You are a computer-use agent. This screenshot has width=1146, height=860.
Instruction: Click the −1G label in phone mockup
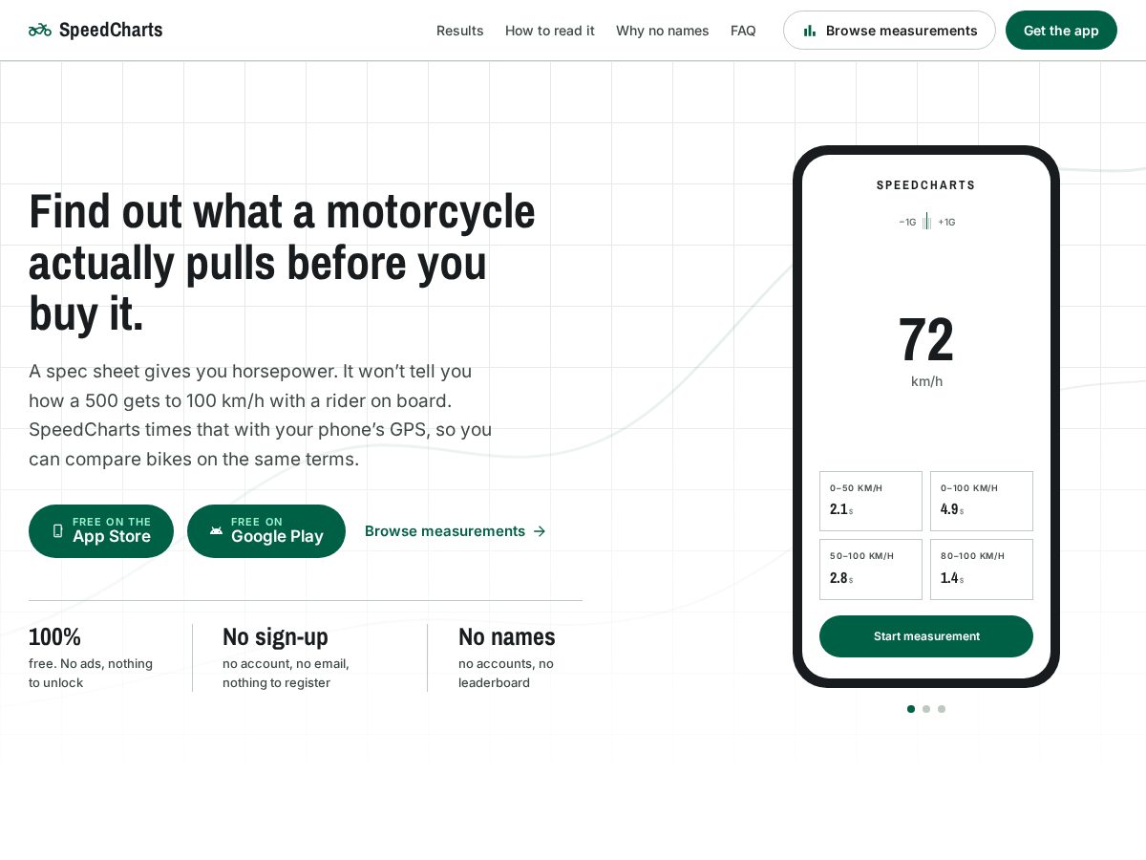[907, 222]
